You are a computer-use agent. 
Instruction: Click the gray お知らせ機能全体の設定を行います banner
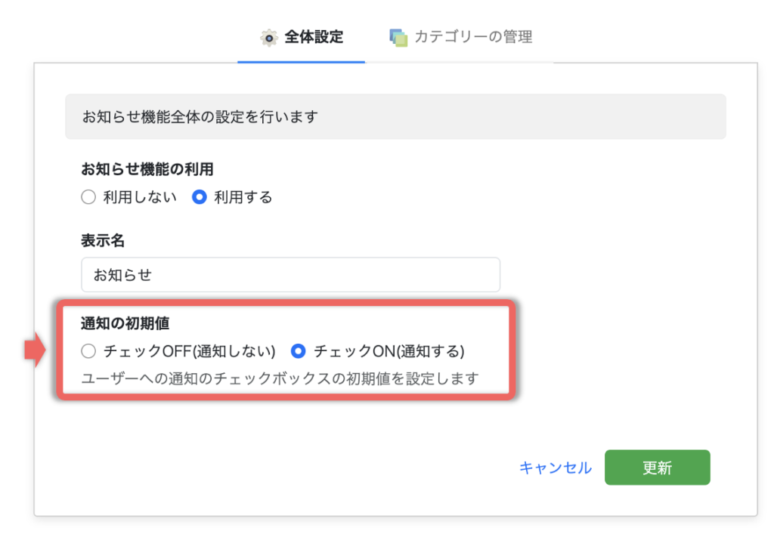pos(395,117)
